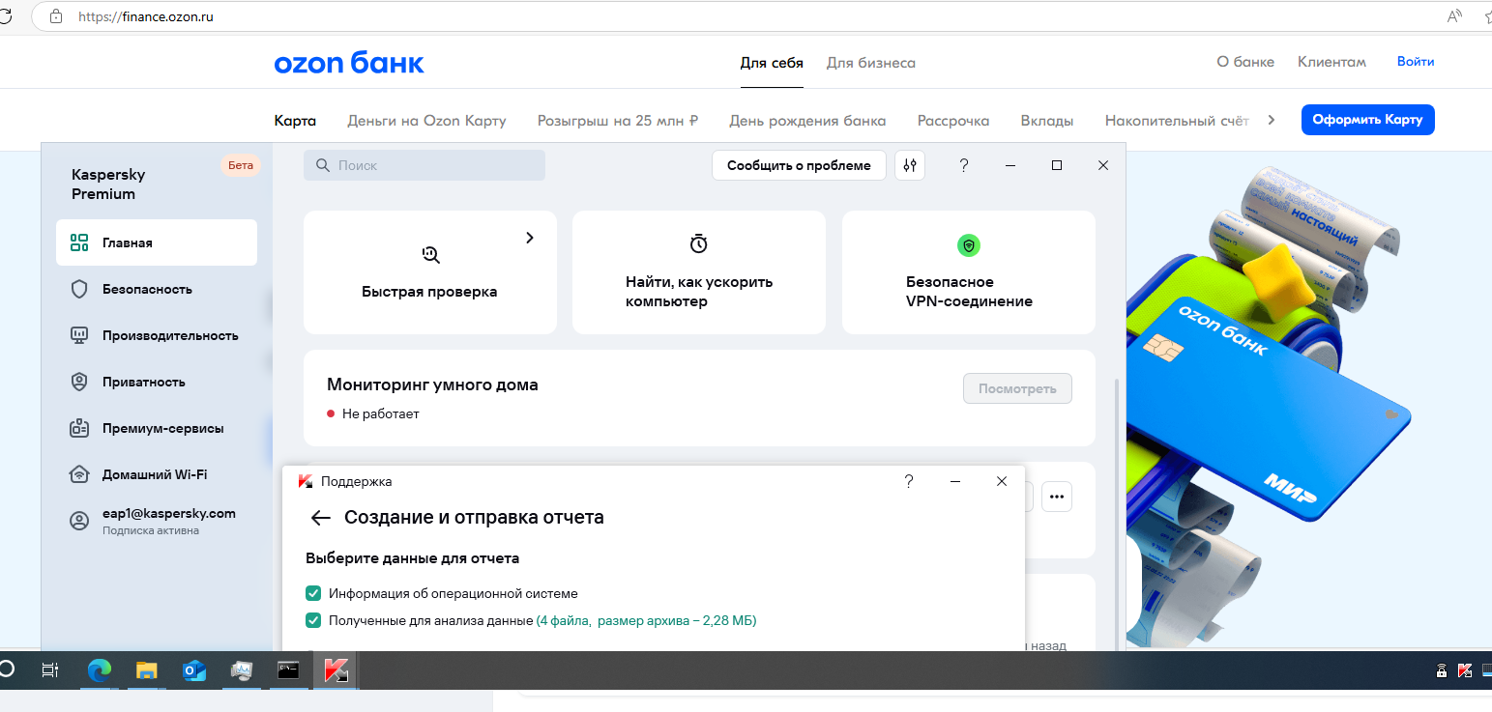Click the site lock icon in address bar

pos(55,16)
